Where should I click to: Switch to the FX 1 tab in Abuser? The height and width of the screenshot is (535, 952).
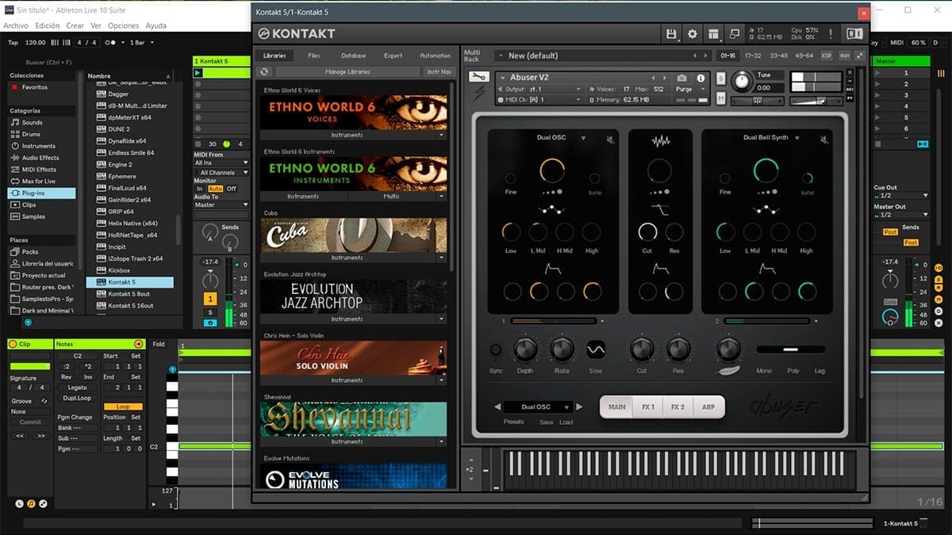coord(648,407)
